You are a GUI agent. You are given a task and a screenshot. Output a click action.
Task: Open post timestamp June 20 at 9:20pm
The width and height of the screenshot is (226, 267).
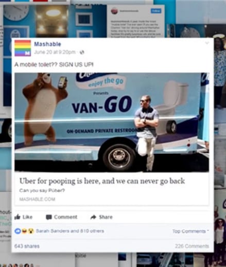click(x=55, y=52)
